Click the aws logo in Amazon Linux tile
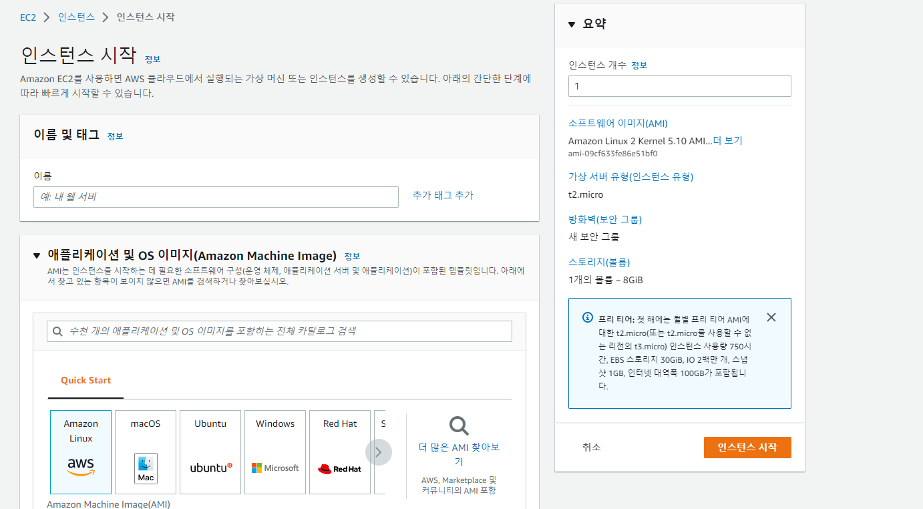 tap(81, 467)
